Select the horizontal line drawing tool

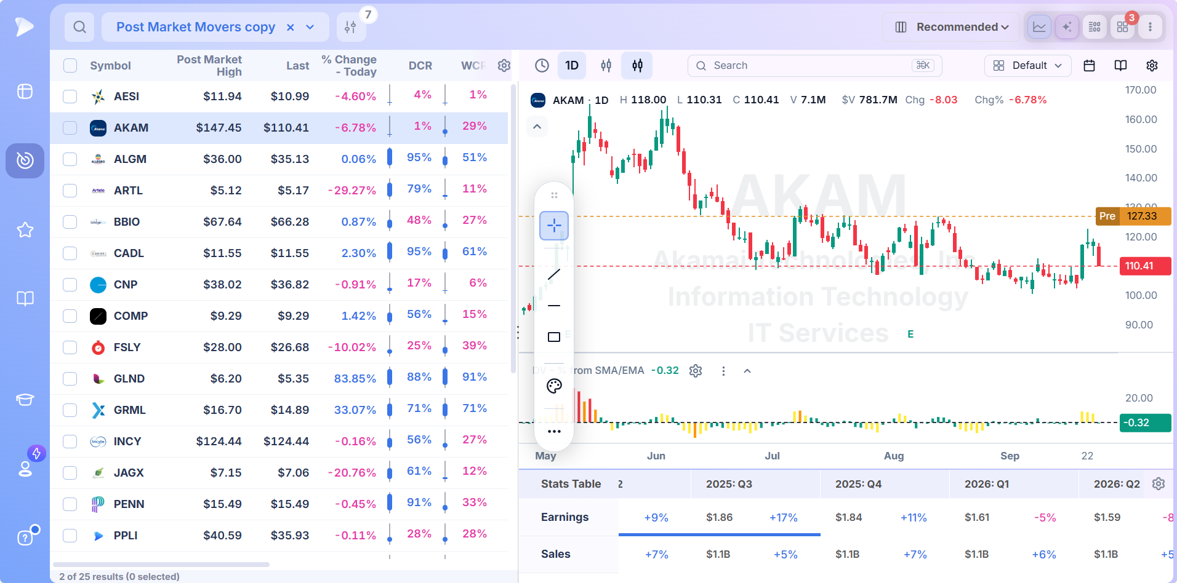coord(554,306)
